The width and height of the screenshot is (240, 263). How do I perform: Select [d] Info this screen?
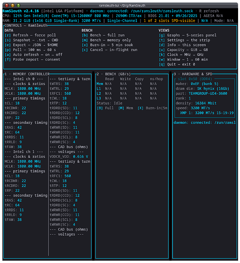(182, 45)
